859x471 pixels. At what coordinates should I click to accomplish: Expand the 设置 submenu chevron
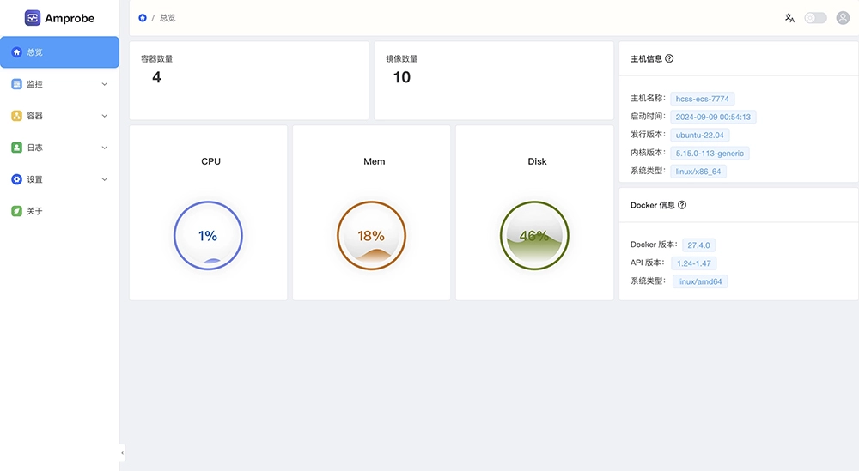(x=105, y=179)
